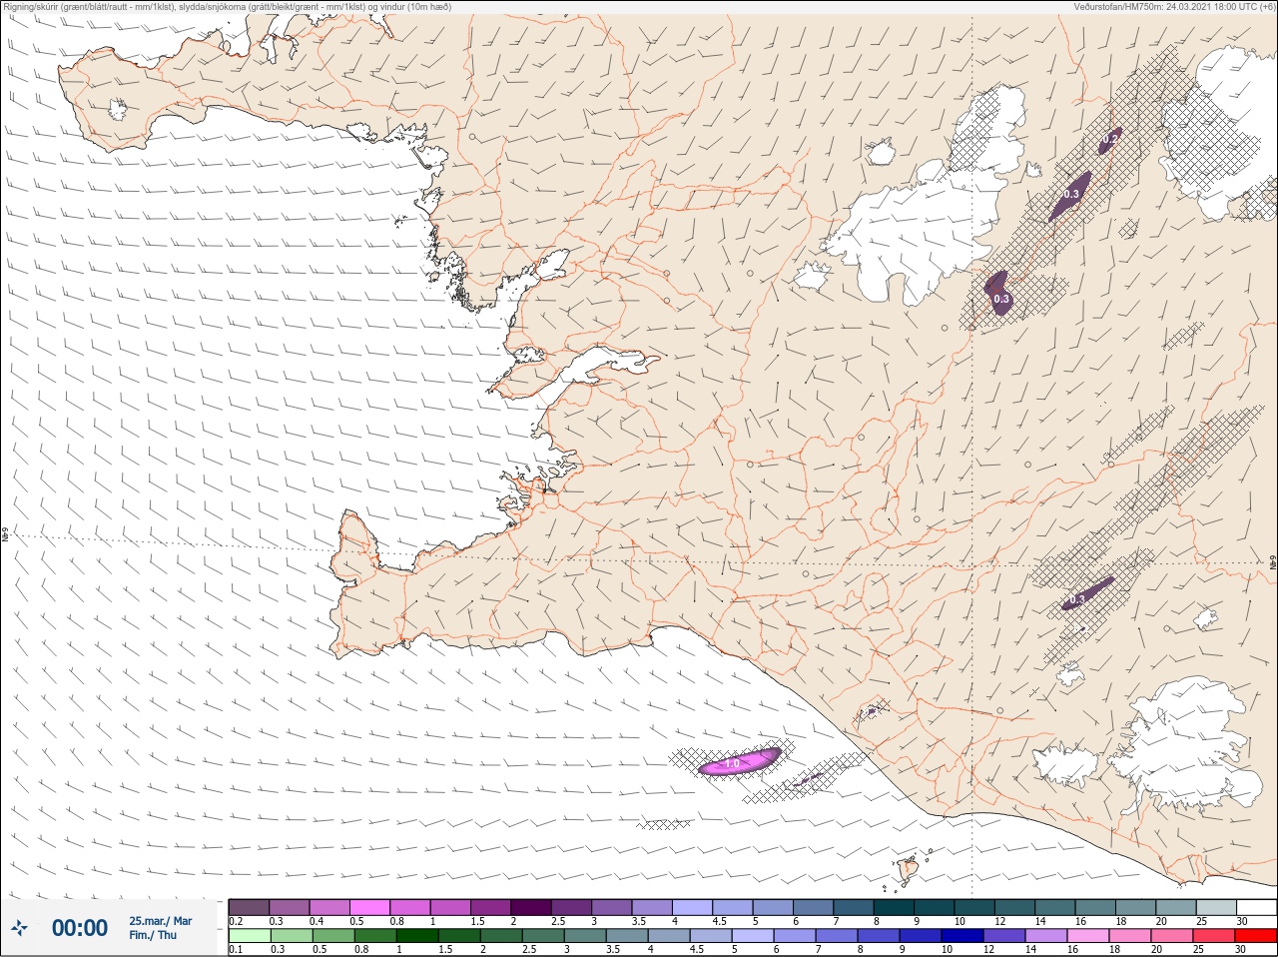Select the darkest purple swatch labeled 2 in top row
This screenshot has width=1278, height=957.
pos(531,907)
